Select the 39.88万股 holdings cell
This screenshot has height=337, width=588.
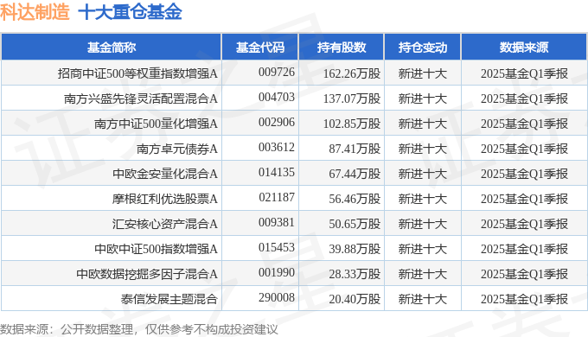pos(355,249)
